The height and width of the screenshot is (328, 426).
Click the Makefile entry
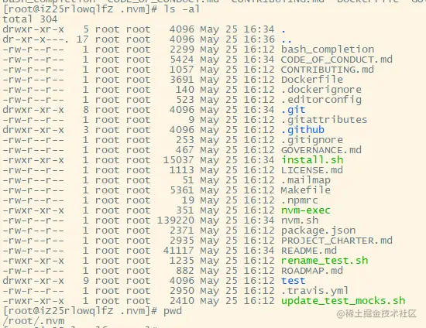[306, 190]
